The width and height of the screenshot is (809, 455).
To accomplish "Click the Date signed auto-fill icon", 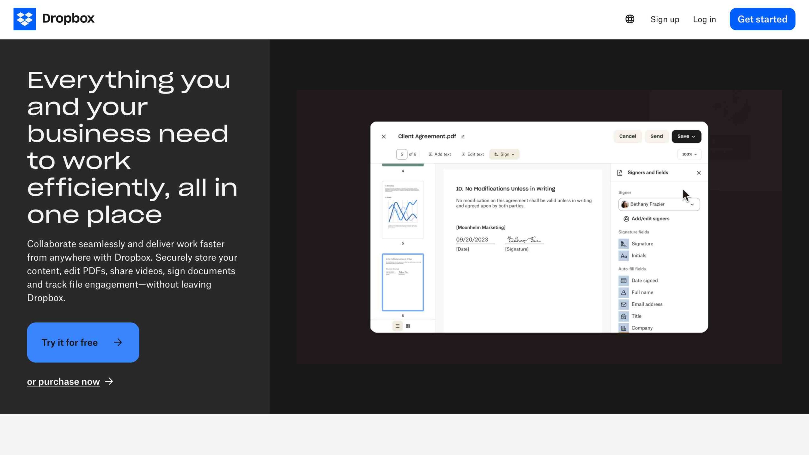I will tap(623, 281).
